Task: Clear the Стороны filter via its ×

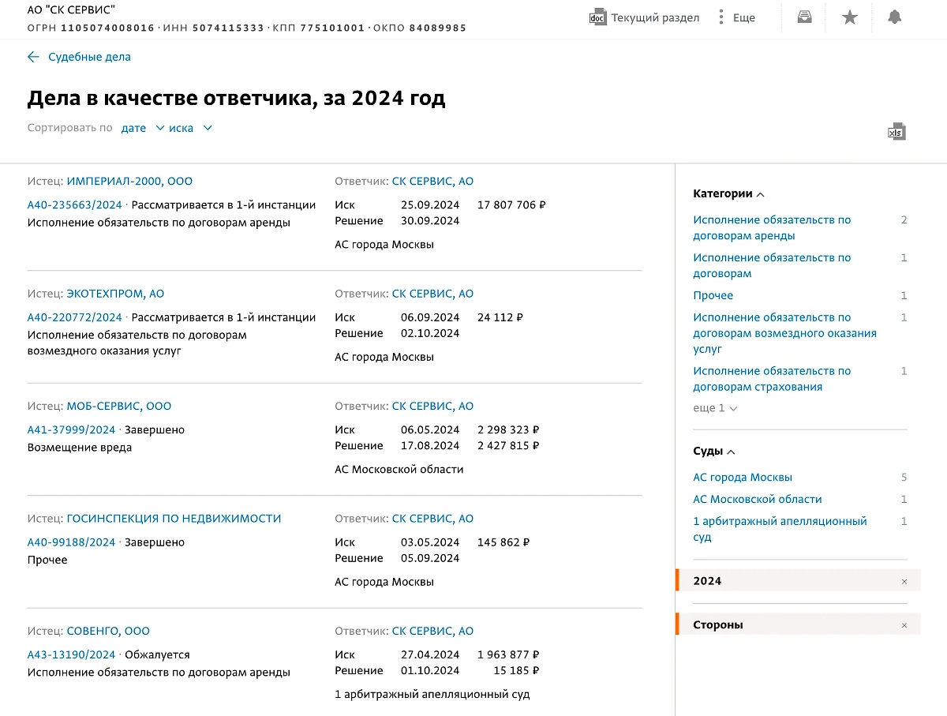Action: [x=904, y=624]
